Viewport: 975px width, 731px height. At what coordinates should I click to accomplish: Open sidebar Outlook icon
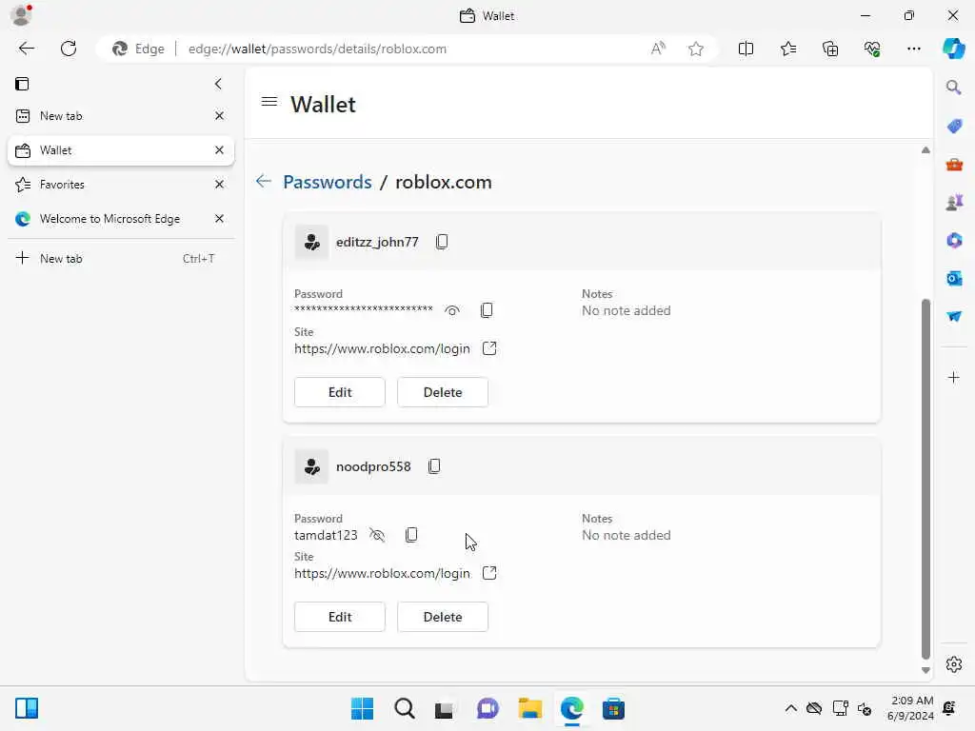954,279
